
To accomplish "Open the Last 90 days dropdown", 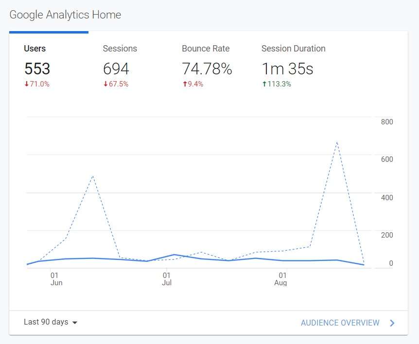I will tap(51, 322).
